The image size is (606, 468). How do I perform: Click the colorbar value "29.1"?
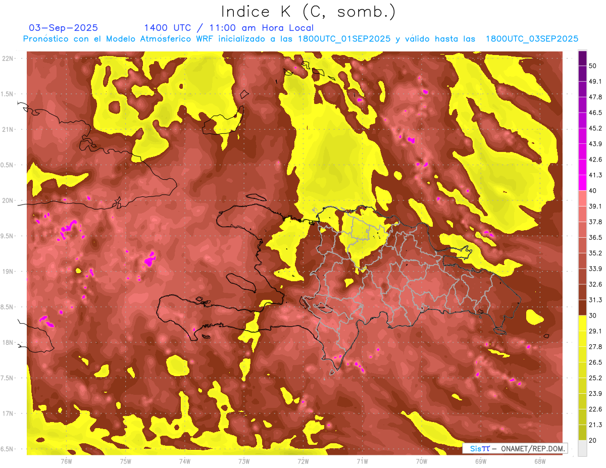tap(595, 331)
